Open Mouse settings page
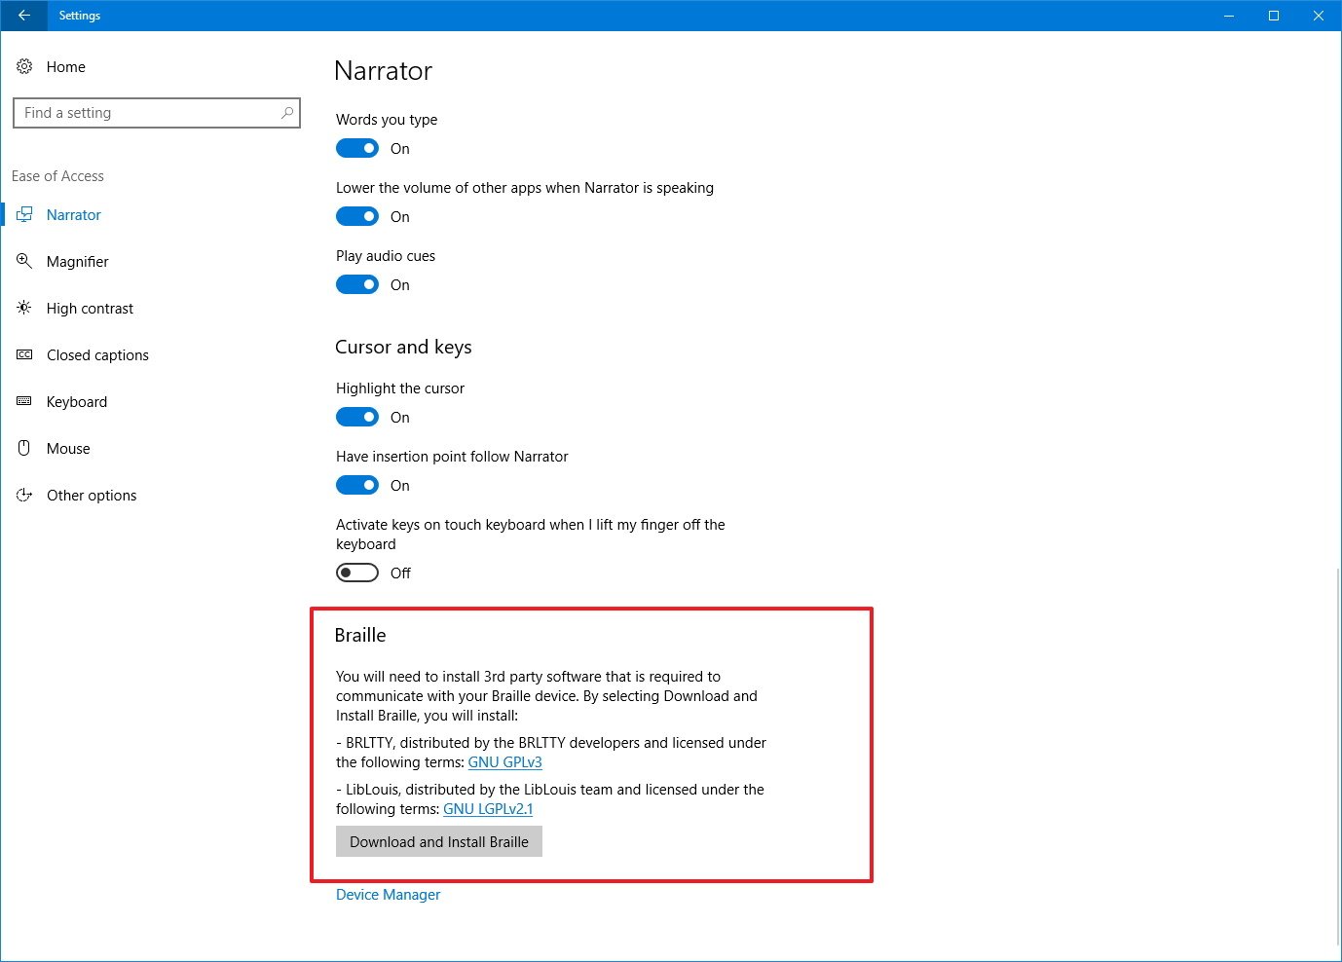The height and width of the screenshot is (962, 1342). (68, 449)
